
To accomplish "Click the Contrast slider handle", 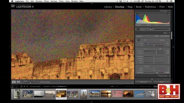I will [x=156, y=53].
